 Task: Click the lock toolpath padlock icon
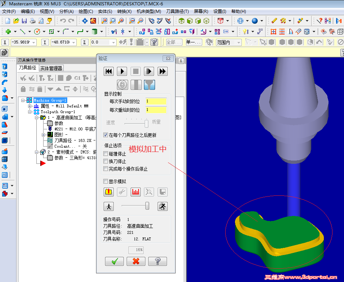[x=23, y=89]
